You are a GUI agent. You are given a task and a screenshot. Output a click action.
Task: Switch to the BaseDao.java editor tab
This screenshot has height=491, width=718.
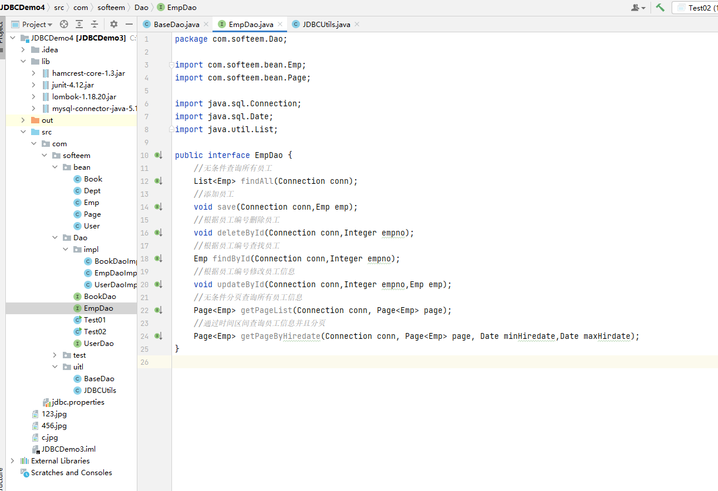[176, 25]
